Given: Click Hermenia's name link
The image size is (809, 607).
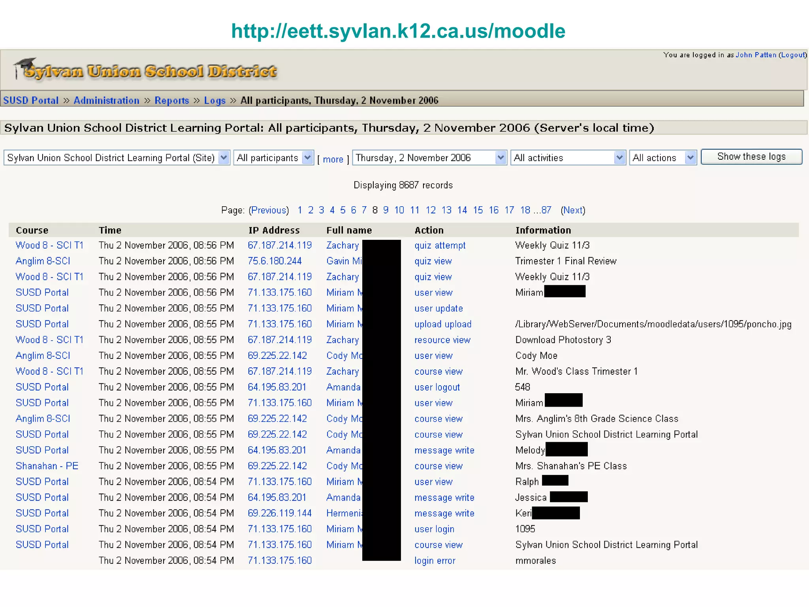Looking at the screenshot, I should 344,513.
